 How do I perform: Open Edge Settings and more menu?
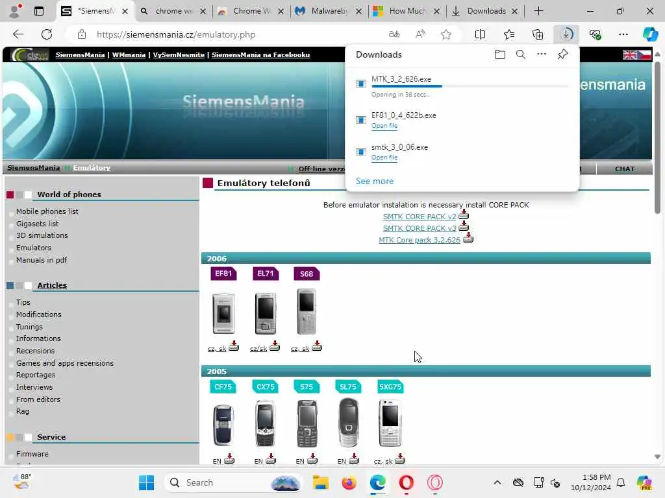pos(623,34)
